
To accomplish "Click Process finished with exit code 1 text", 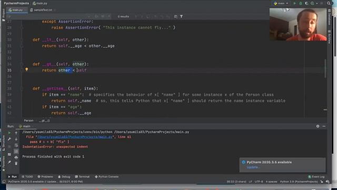I will tap(53, 157).
